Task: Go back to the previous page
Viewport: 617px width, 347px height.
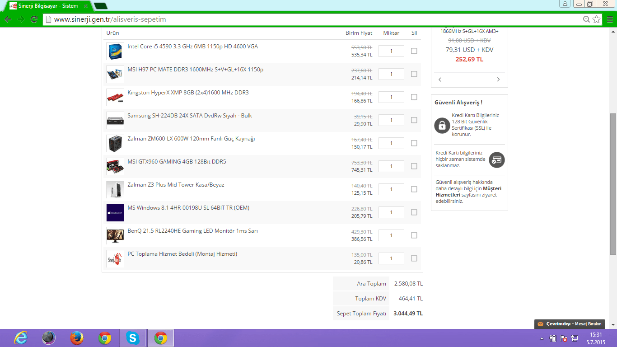Action: [x=8, y=19]
